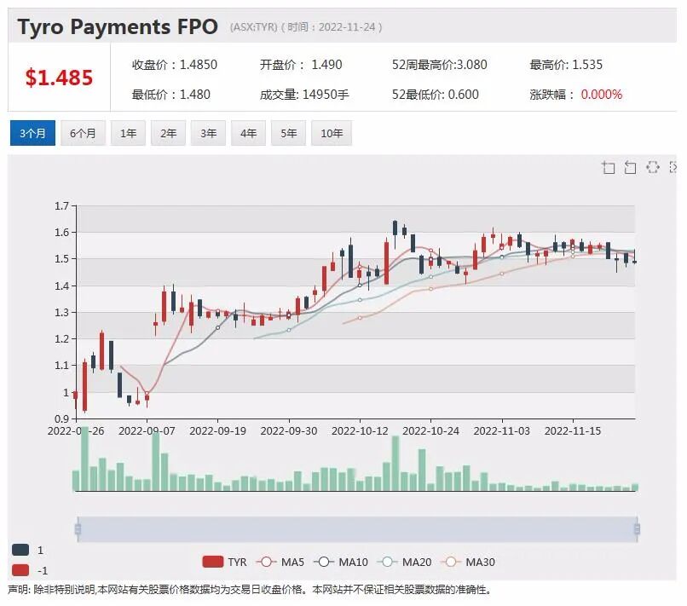Click the 2022-11-03 axis date label

point(502,430)
